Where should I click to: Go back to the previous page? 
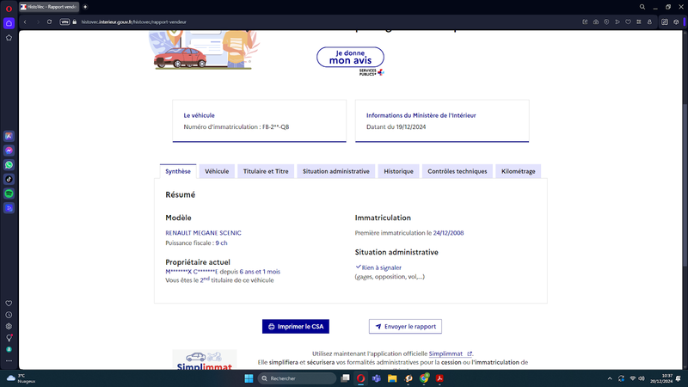[25, 22]
